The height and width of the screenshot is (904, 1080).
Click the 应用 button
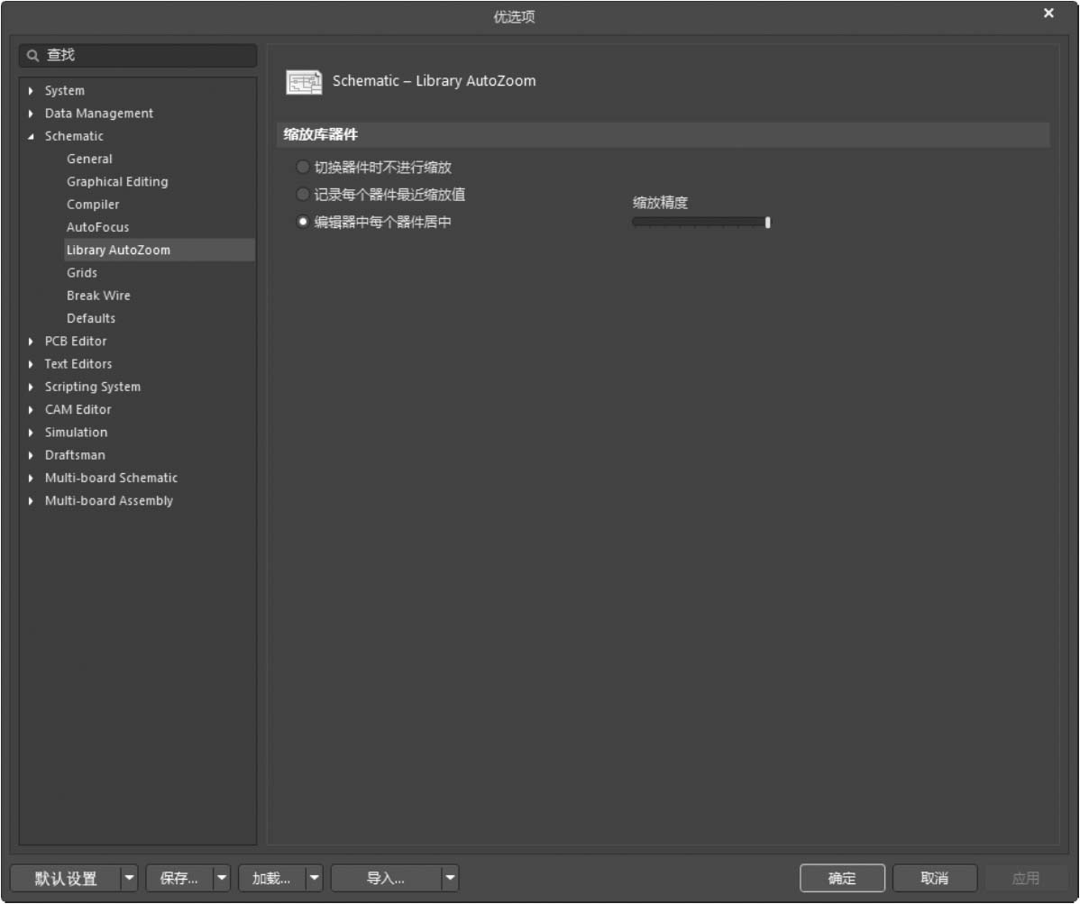tap(1026, 878)
